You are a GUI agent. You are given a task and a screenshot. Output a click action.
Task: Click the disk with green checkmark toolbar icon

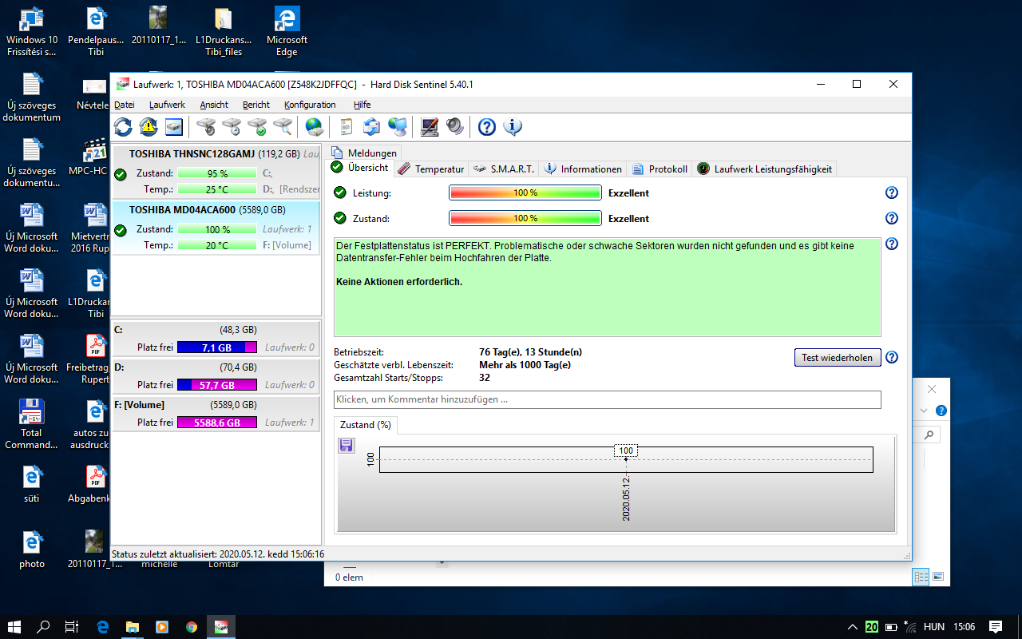coord(257,126)
